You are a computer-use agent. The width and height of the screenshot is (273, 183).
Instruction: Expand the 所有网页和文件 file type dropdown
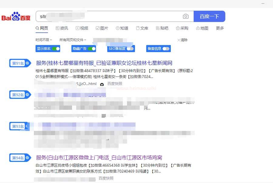point(73,40)
